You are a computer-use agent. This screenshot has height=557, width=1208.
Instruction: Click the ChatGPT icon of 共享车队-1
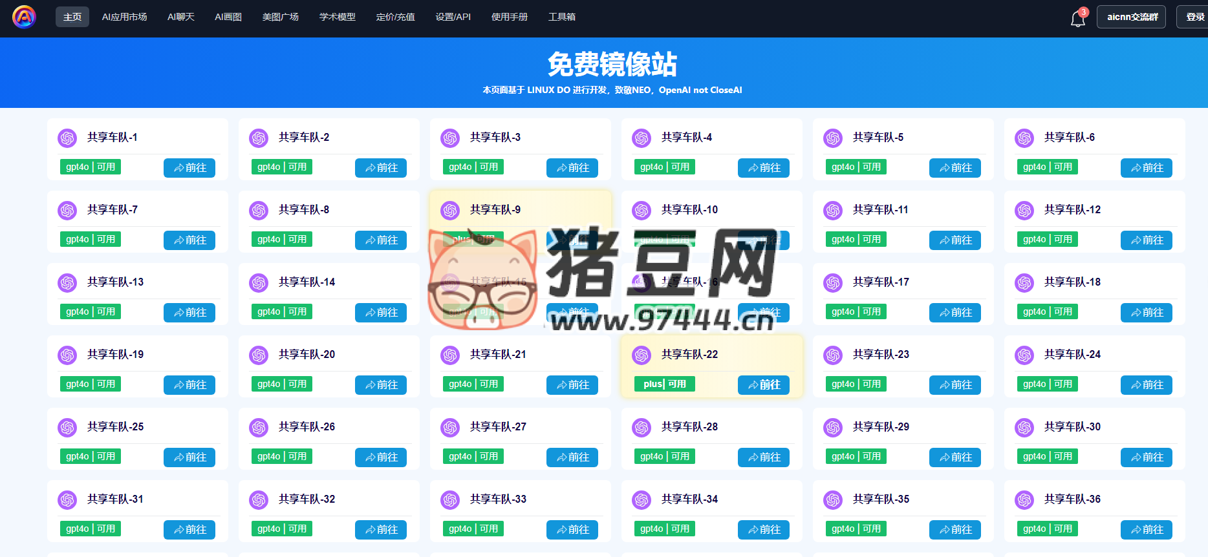click(67, 138)
